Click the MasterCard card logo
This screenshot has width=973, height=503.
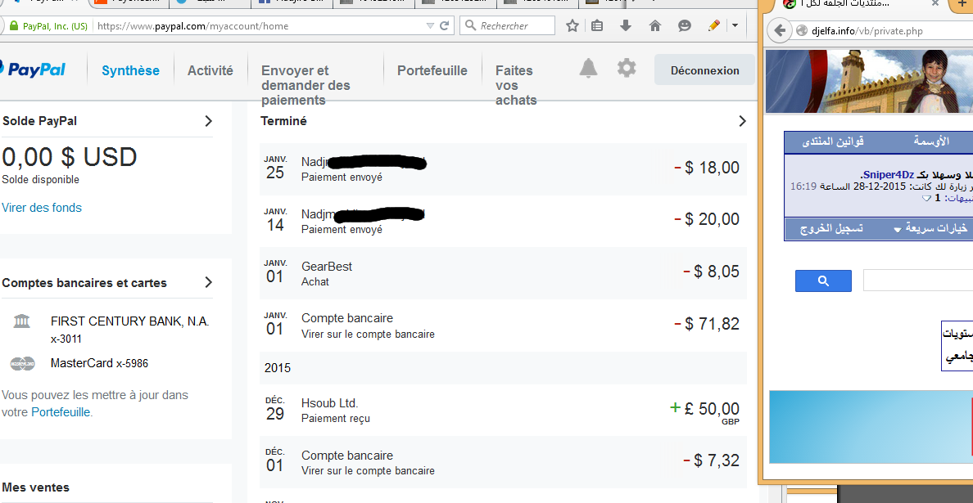[x=22, y=364]
